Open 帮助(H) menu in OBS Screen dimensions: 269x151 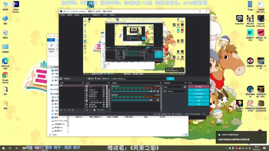[112, 15]
